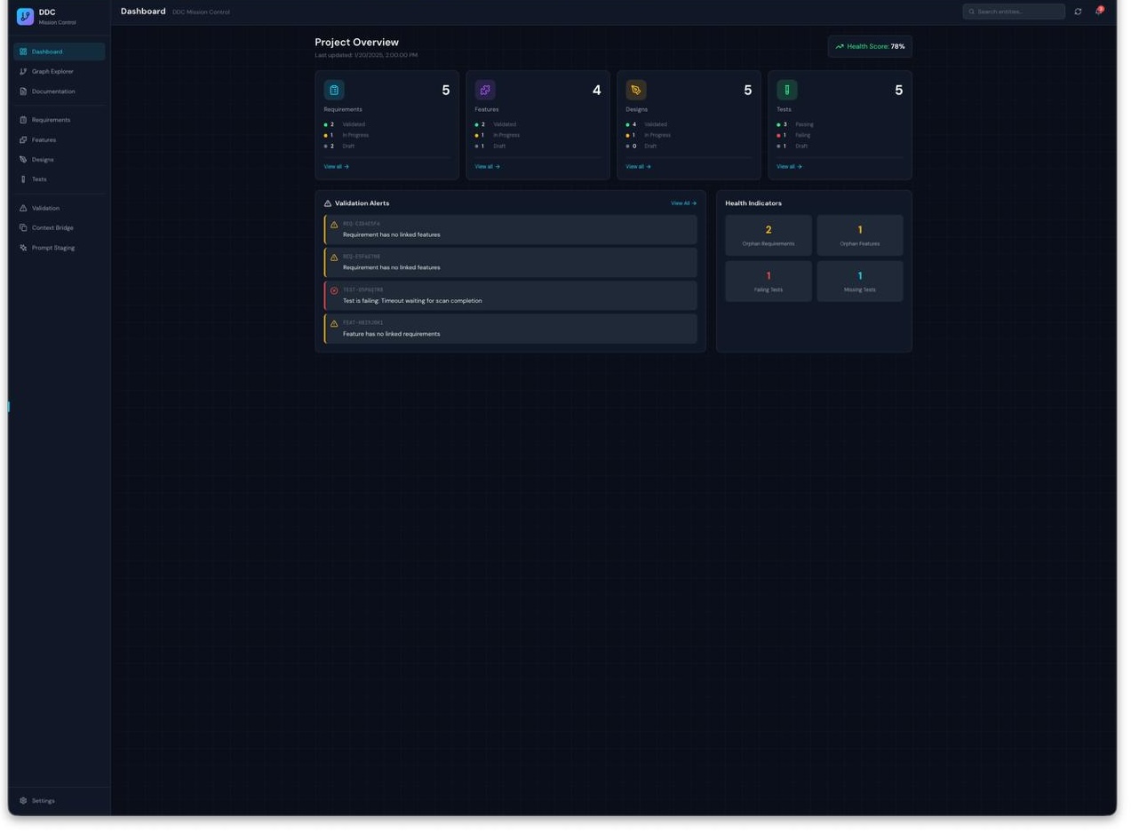Select Features in the sidebar navigation
Viewport: 1131px width, 833px height.
(x=44, y=139)
